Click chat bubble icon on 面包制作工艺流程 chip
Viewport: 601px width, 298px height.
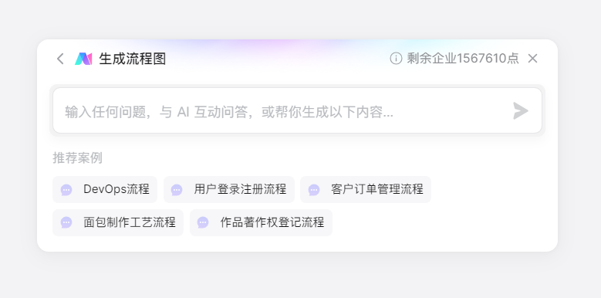pyautogui.click(x=66, y=222)
